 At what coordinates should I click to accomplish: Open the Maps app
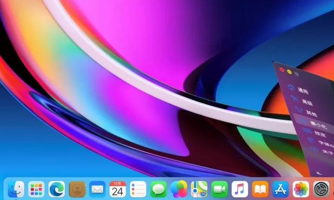[x=199, y=189]
